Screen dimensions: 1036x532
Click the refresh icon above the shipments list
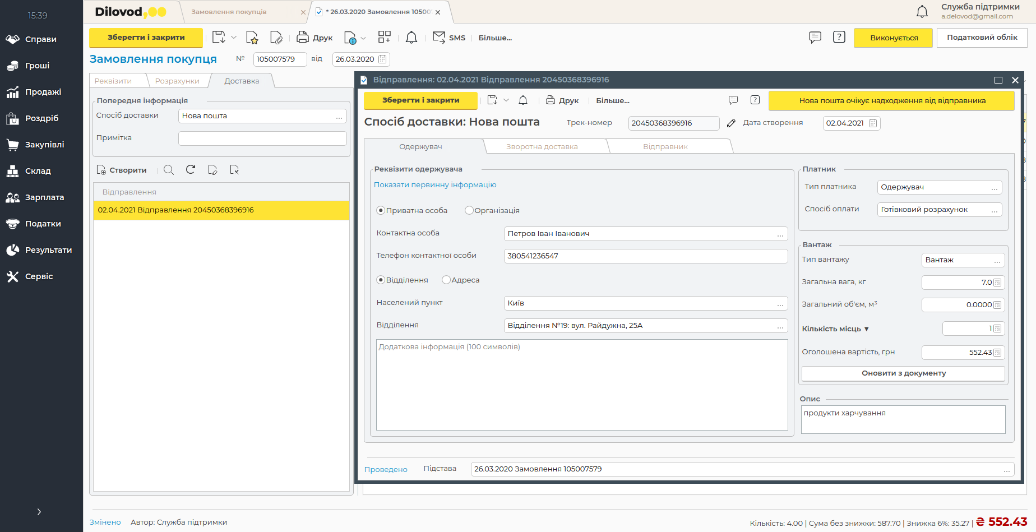coord(191,170)
